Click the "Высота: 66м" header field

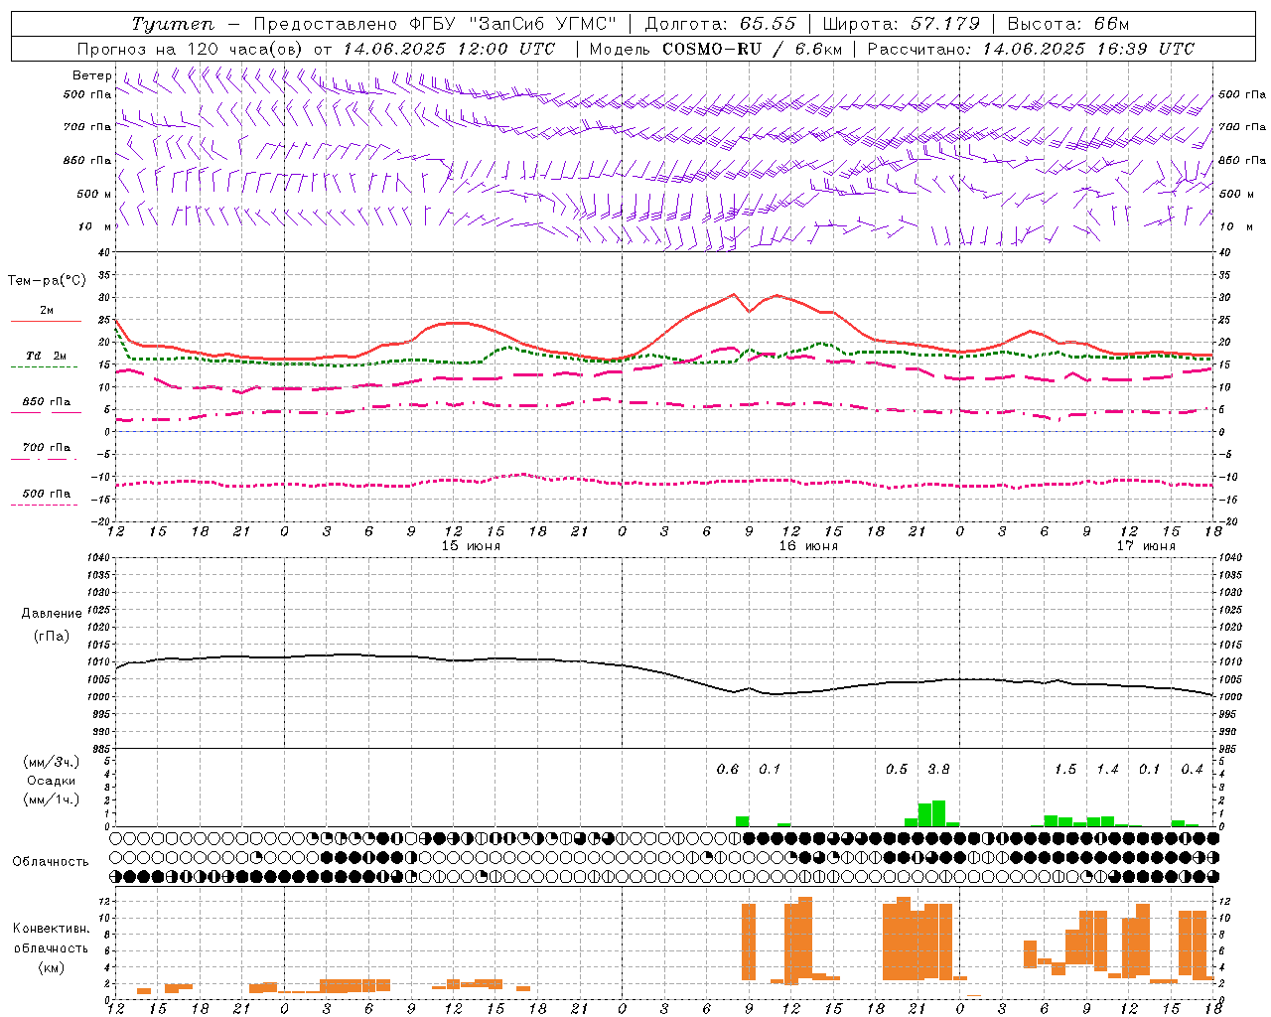(x=1068, y=24)
